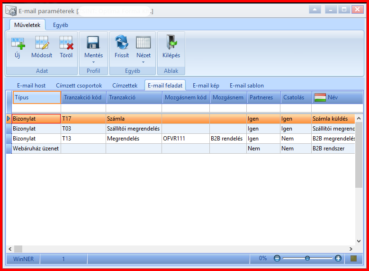Sort by the Tranzakció kód column header
The image size is (369, 271).
coord(84,97)
